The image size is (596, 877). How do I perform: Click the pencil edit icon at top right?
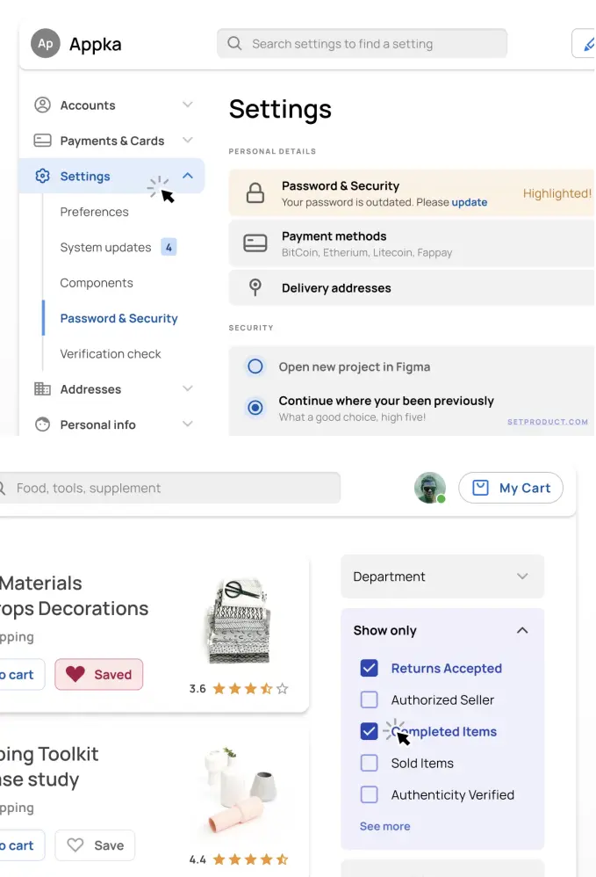pyautogui.click(x=586, y=44)
